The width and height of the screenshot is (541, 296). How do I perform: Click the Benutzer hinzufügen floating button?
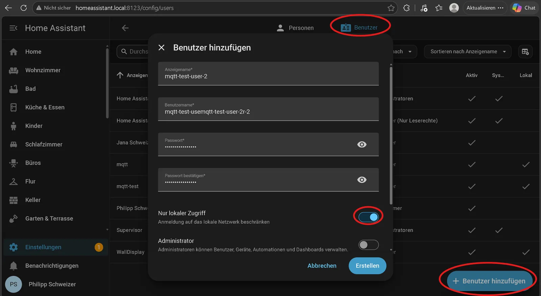point(490,281)
